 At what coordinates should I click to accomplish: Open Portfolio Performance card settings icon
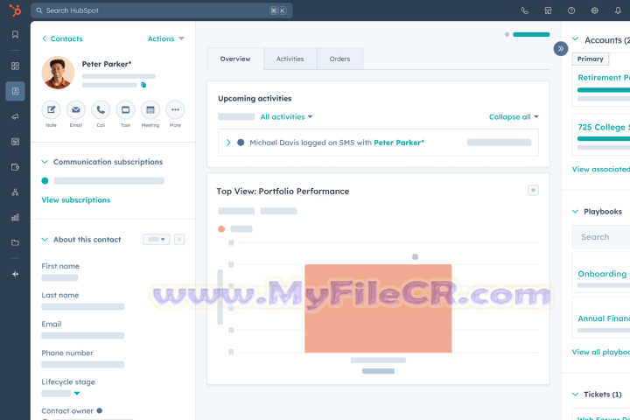[x=533, y=190]
